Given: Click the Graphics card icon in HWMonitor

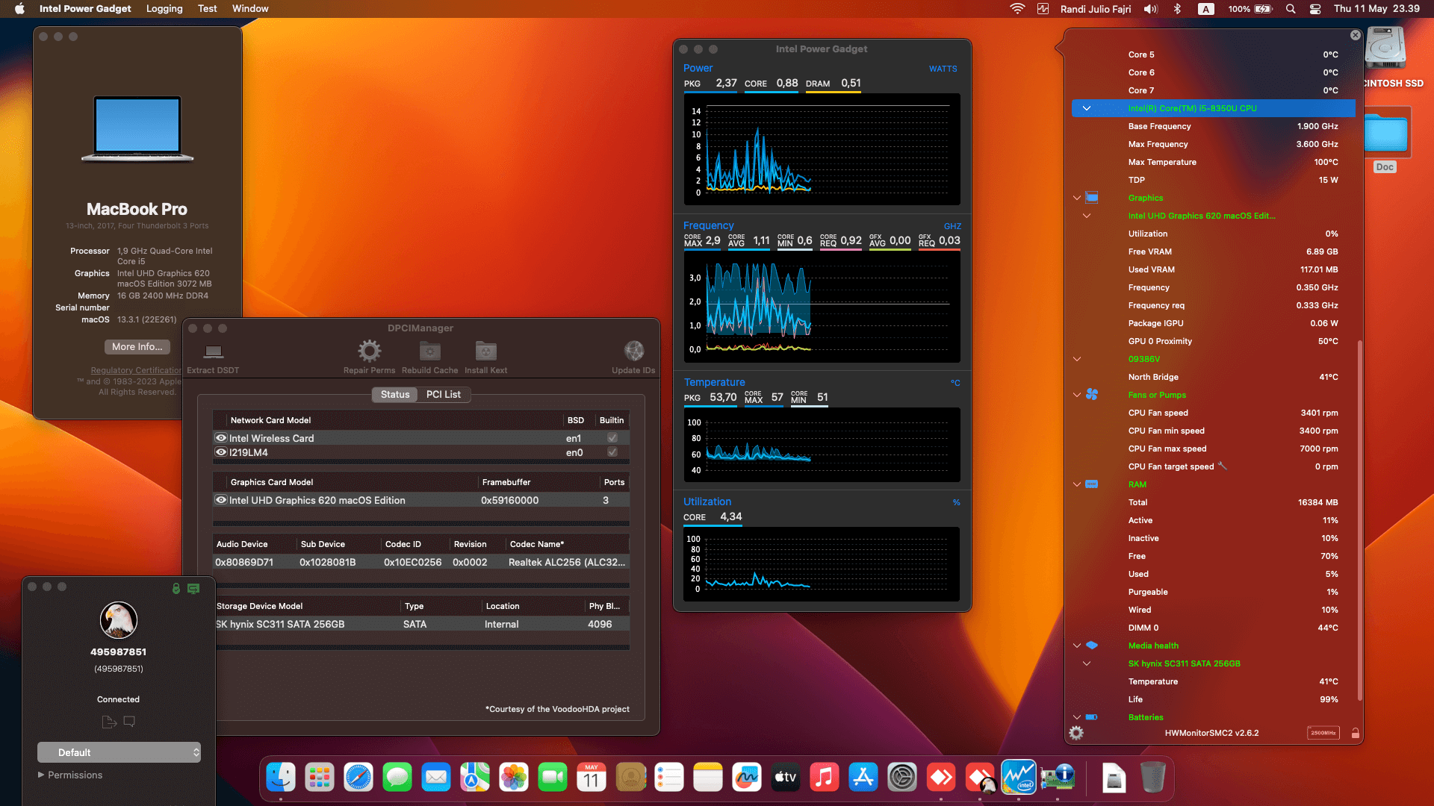Looking at the screenshot, I should click(1092, 198).
